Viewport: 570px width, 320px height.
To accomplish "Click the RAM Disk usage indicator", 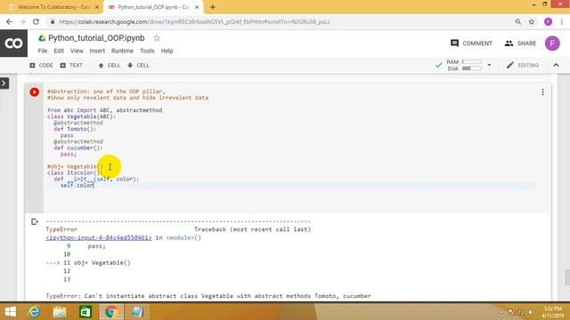I will pos(464,65).
